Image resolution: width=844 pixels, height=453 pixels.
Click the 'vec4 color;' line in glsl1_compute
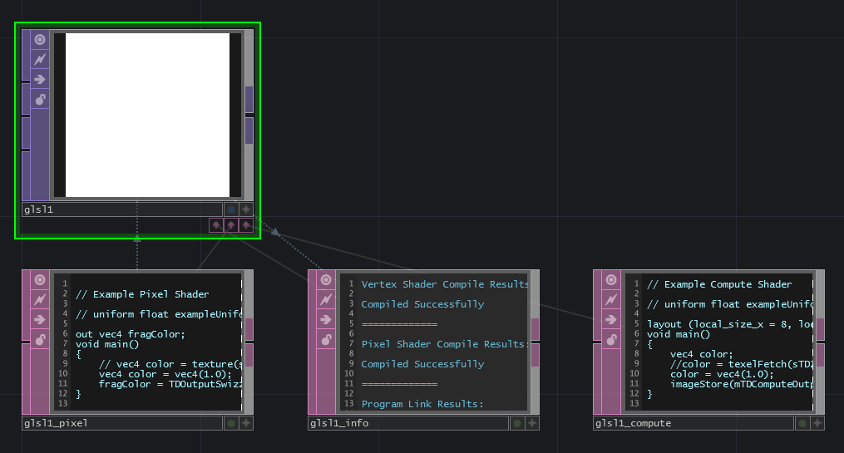[x=701, y=354]
